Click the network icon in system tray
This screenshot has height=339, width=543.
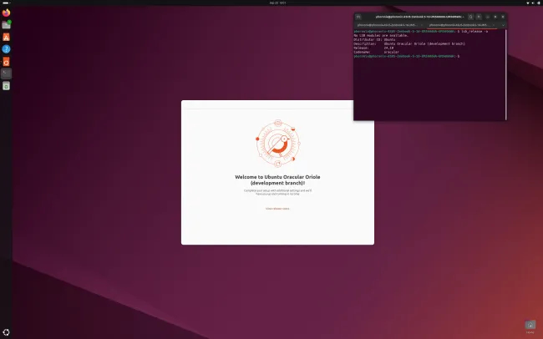(x=528, y=3)
